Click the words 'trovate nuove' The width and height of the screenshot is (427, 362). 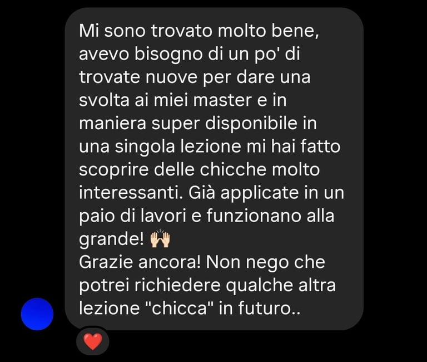click(x=138, y=77)
